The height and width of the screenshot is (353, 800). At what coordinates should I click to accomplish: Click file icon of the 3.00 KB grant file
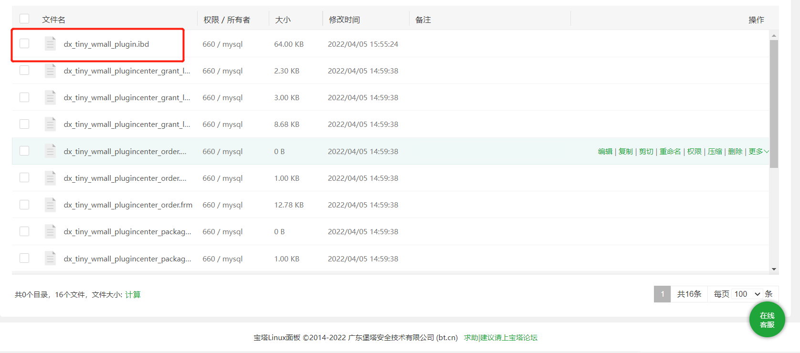[50, 97]
